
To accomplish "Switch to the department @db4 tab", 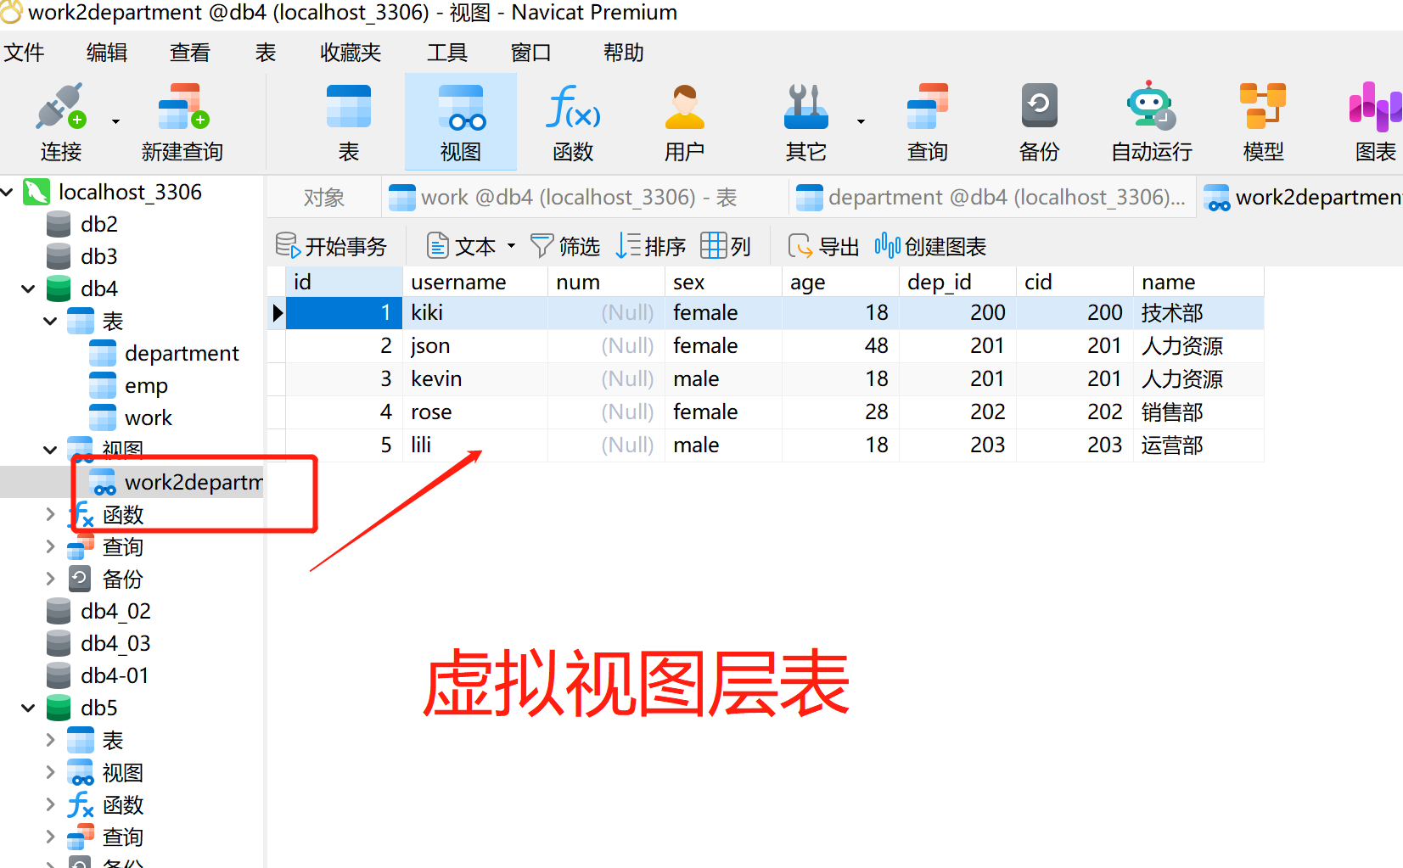I will click(x=992, y=198).
